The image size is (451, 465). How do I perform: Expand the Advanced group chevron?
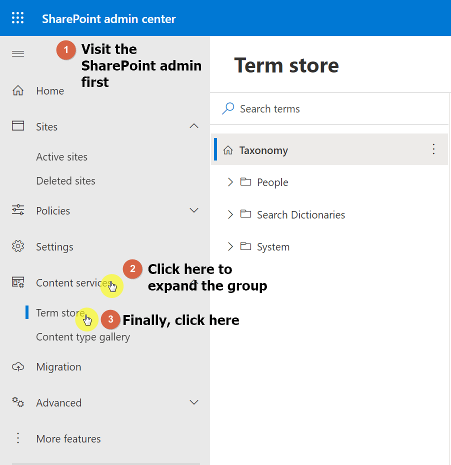(x=194, y=402)
